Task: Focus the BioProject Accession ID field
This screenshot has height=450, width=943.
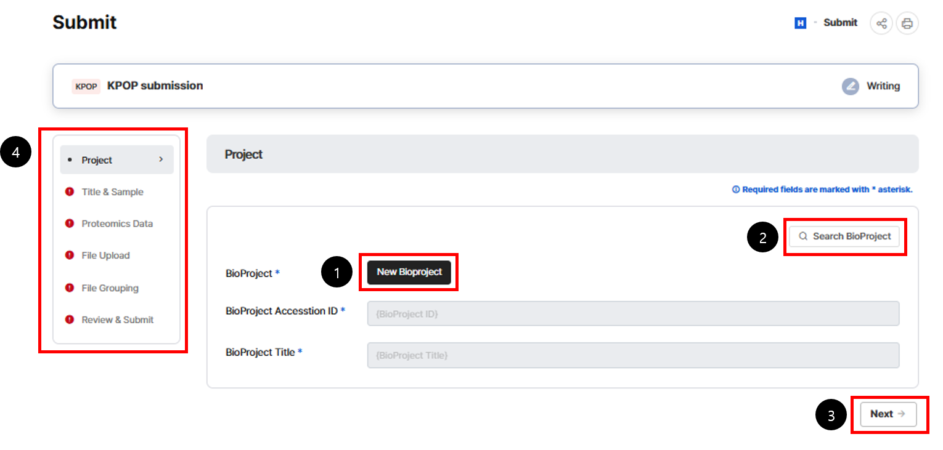Action: point(633,314)
